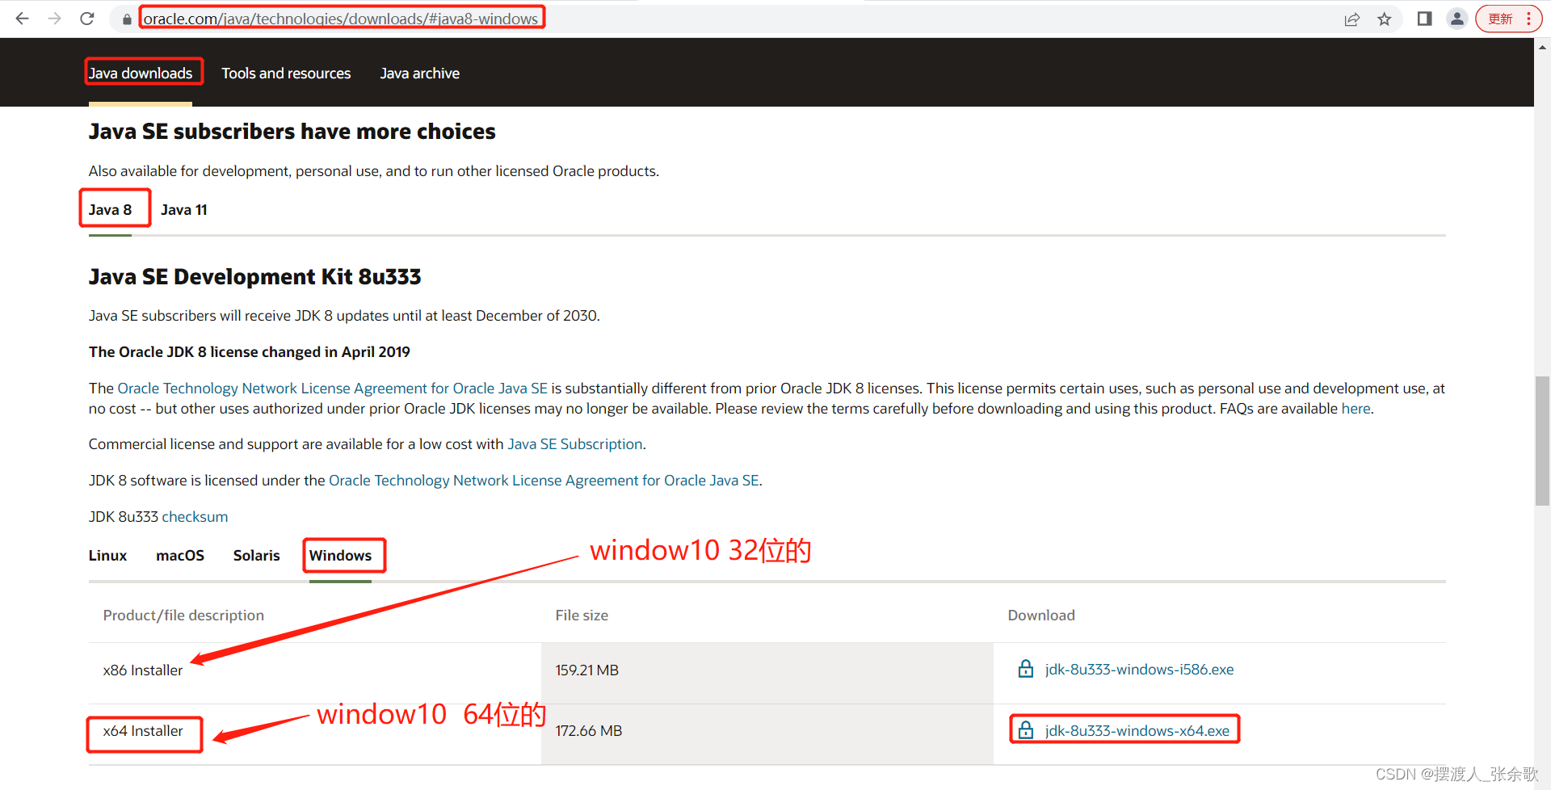Screen dimensions: 1551x790
Task: Open the license agreement link after 'JDK 8 software'
Action: coord(544,481)
